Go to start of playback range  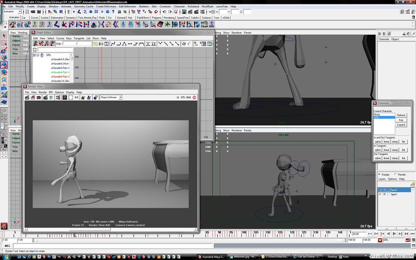[370, 234]
